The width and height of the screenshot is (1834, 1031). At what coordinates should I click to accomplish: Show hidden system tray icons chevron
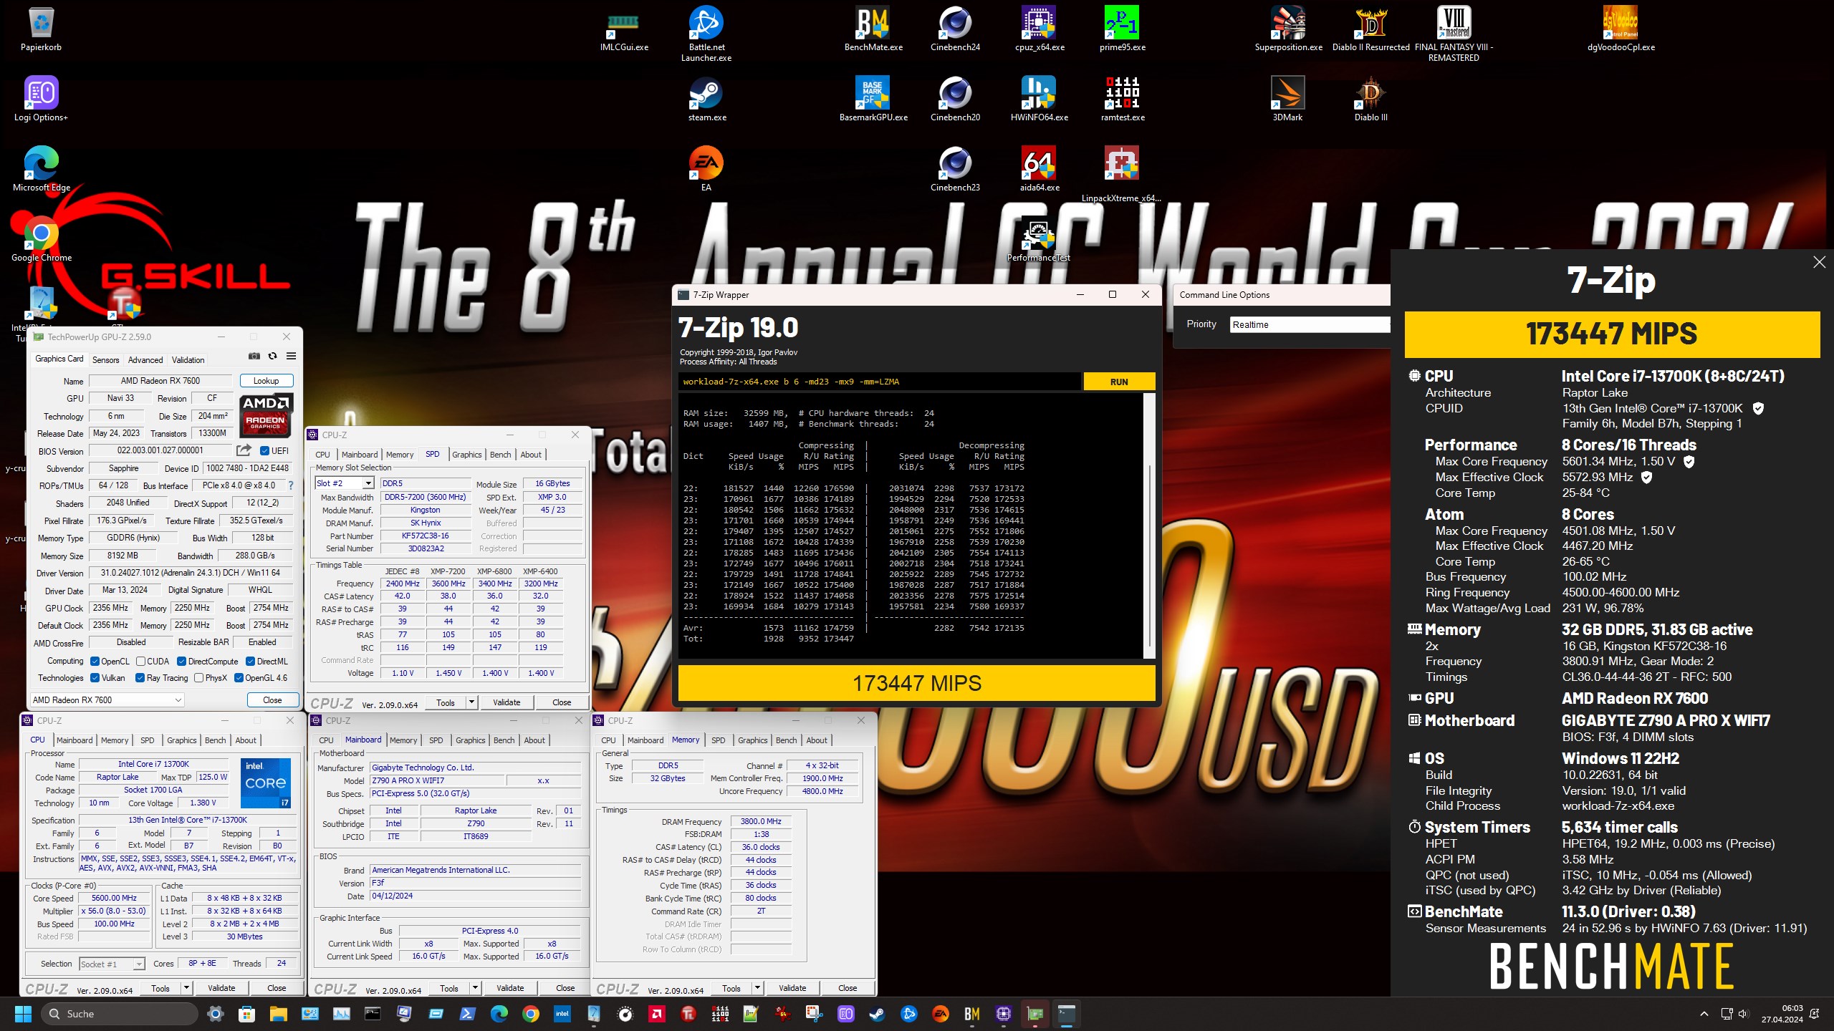[x=1704, y=1014]
